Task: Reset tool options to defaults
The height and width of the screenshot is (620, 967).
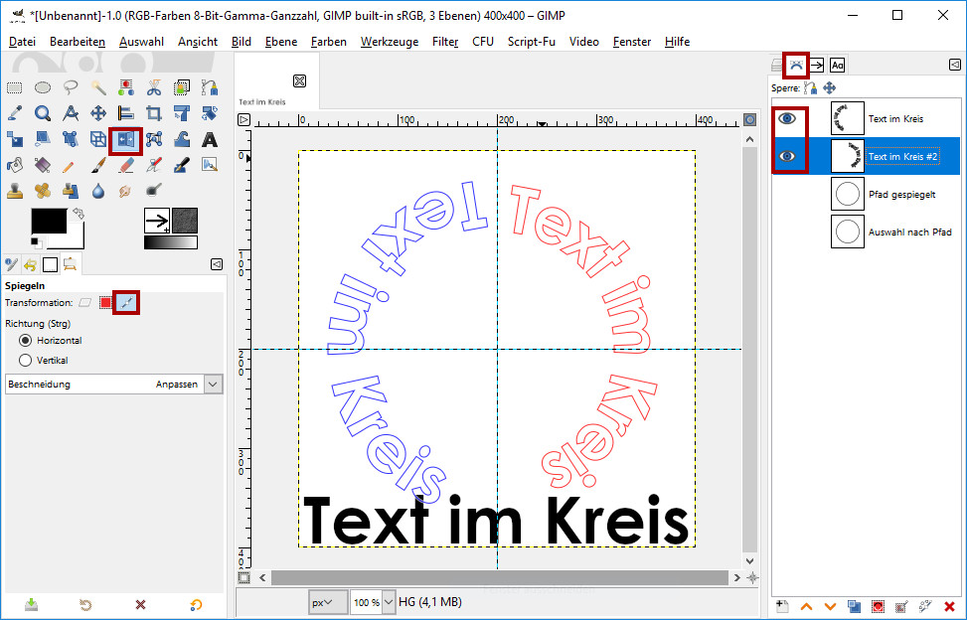Action: click(x=196, y=604)
